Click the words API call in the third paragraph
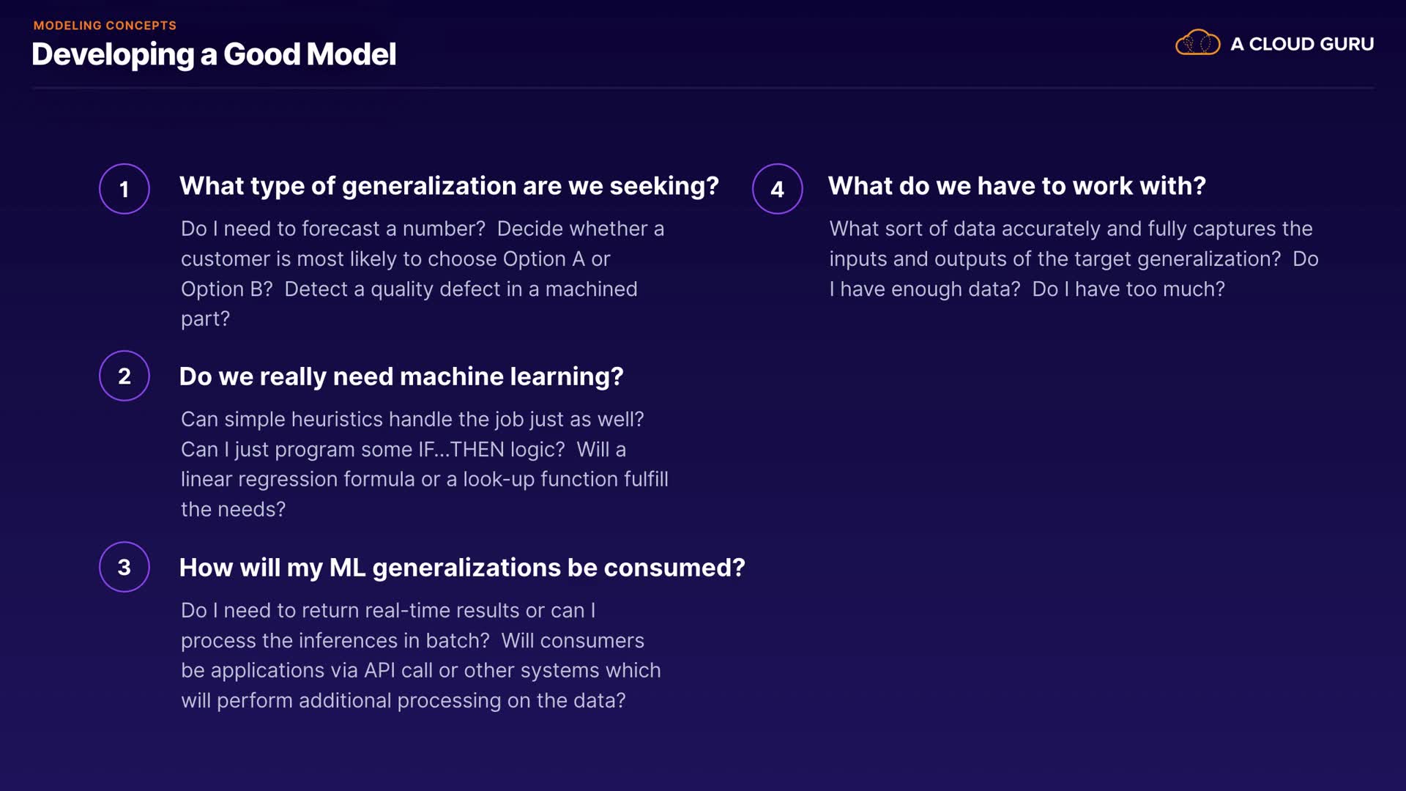This screenshot has height=791, width=1406. (398, 671)
